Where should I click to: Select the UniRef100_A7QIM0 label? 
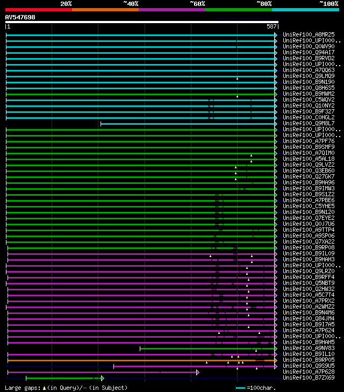pos(309,153)
